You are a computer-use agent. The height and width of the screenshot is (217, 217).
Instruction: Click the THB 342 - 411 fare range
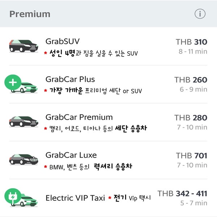(182, 193)
